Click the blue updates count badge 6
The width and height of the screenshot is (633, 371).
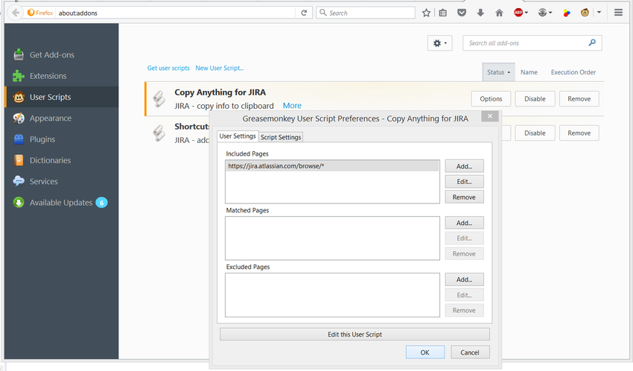(101, 203)
